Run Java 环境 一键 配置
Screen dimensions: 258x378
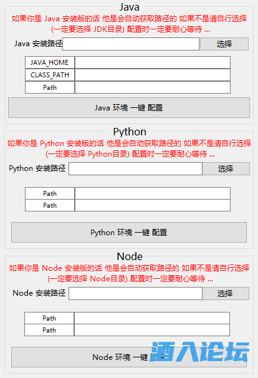pyautogui.click(x=129, y=108)
